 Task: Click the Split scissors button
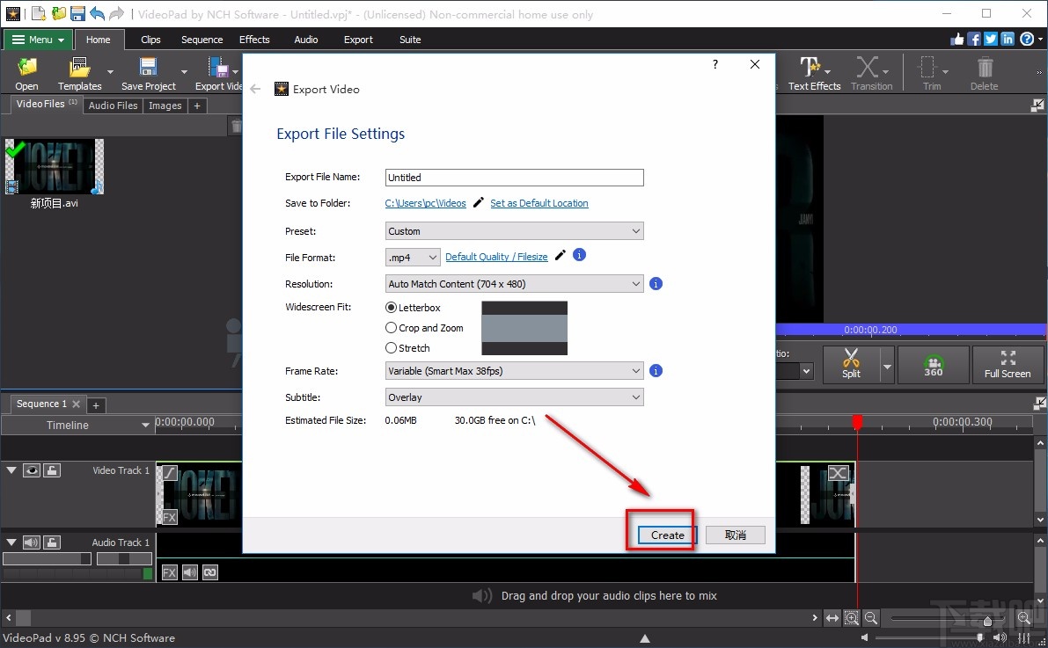pos(851,364)
